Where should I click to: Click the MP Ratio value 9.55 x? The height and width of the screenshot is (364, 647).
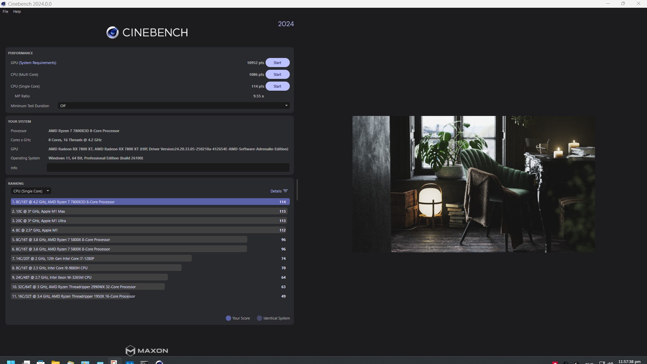(x=258, y=96)
